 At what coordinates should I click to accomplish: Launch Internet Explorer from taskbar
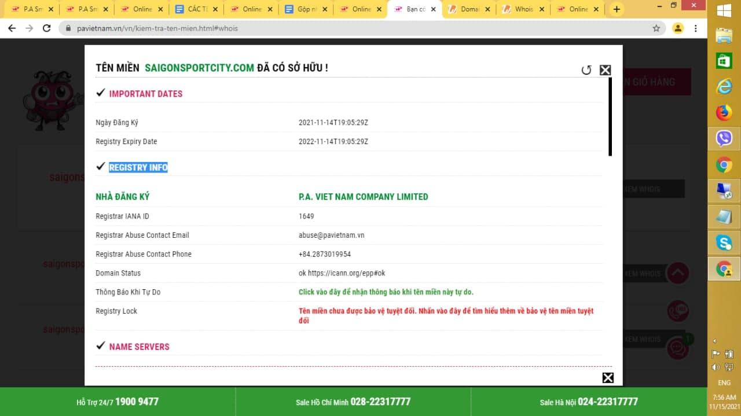(x=724, y=87)
